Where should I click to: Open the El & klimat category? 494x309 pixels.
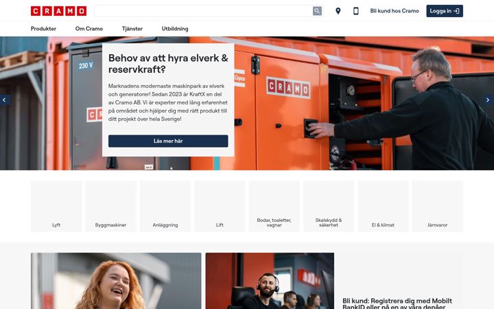point(383,206)
